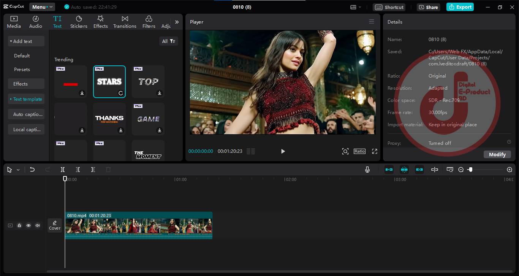Select THE MOMENT text template
The width and height of the screenshot is (519, 276).
click(148, 151)
